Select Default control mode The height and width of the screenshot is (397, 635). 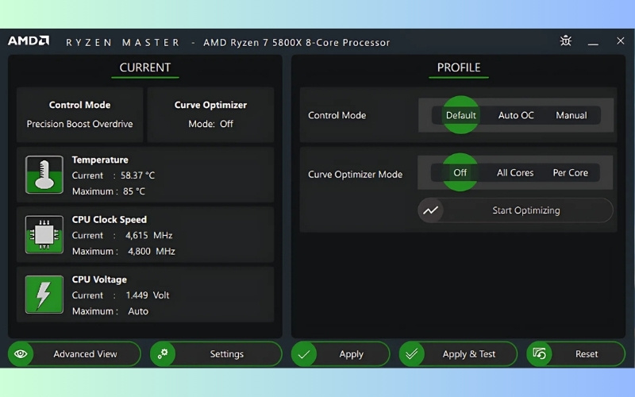[x=460, y=115]
